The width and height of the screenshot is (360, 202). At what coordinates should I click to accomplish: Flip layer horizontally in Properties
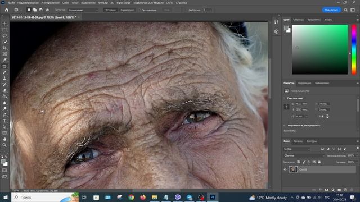point(321,116)
